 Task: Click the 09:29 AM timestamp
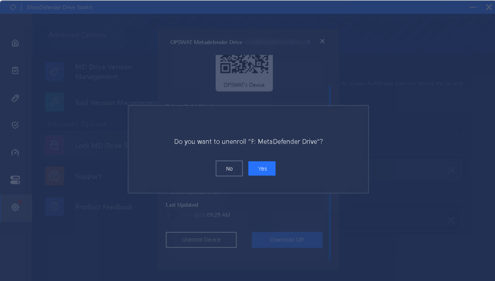click(218, 215)
